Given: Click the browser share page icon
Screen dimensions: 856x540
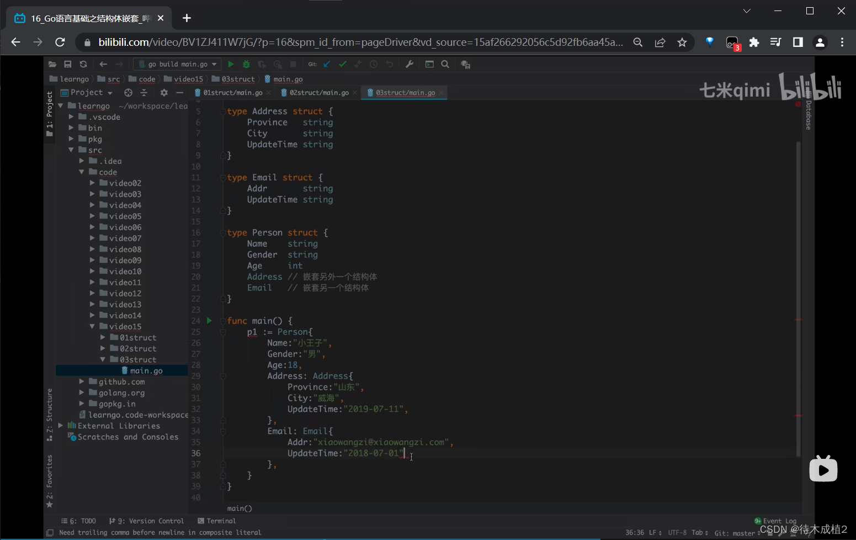Looking at the screenshot, I should 660,43.
